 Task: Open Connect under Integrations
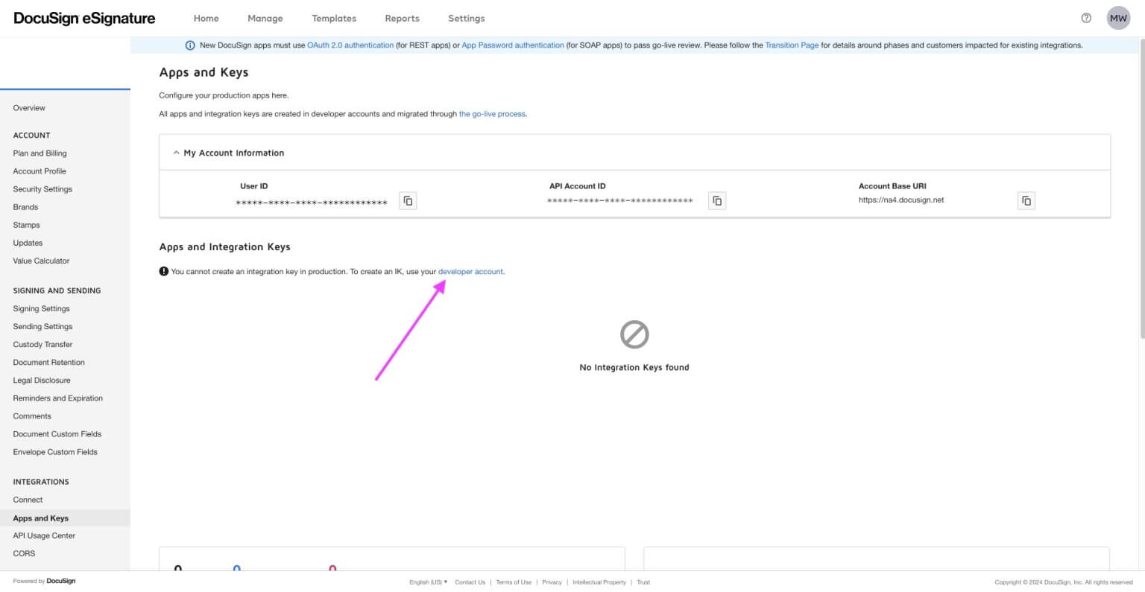click(x=28, y=500)
